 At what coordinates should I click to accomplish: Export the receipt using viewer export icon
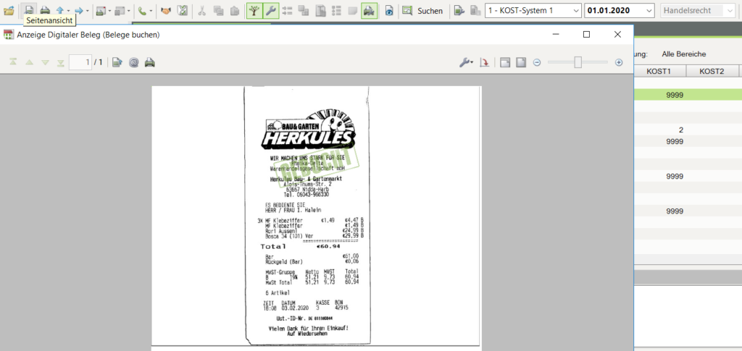(x=117, y=62)
